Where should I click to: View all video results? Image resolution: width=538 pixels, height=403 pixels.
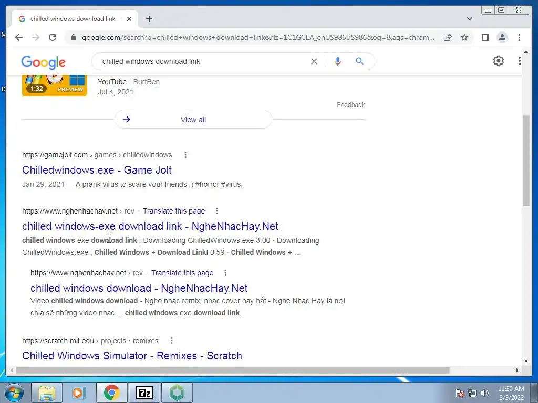pyautogui.click(x=193, y=119)
